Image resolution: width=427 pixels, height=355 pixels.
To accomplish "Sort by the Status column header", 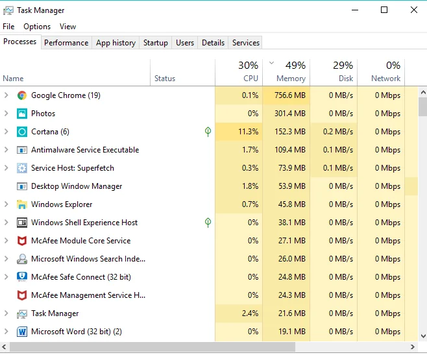I will coord(182,73).
